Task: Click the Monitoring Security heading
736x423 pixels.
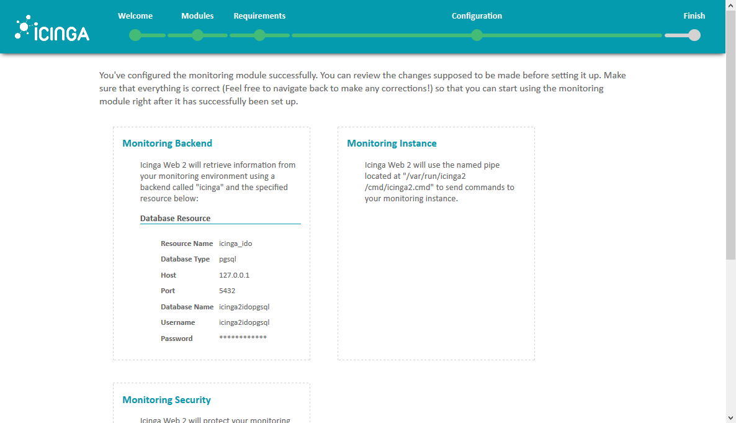Action: coord(167,400)
